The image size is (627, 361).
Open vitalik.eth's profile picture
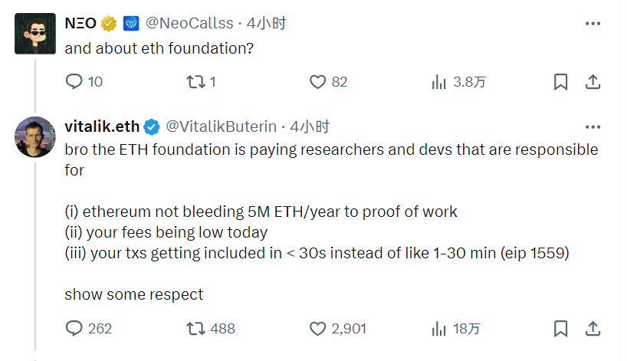[35, 136]
